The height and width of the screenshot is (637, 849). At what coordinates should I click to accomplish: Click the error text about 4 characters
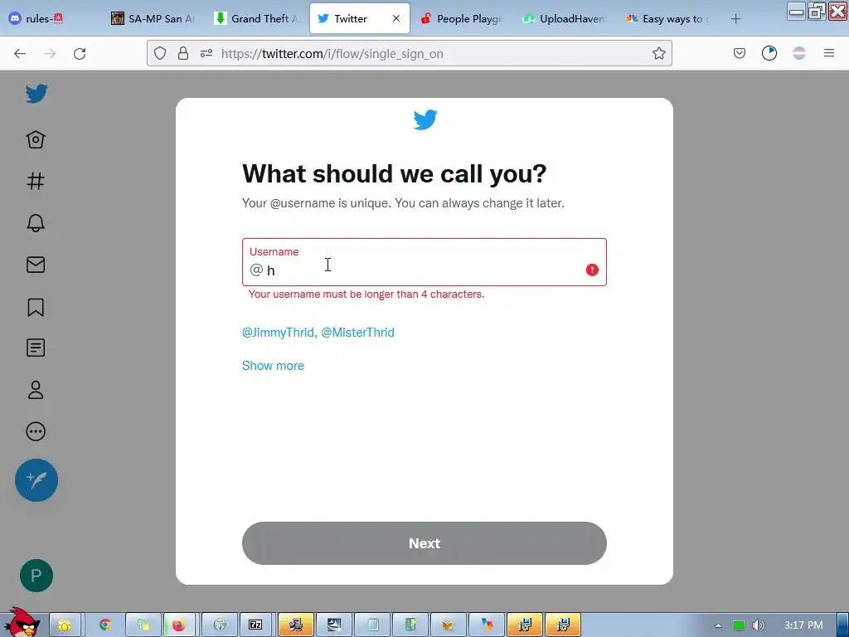coord(366,294)
